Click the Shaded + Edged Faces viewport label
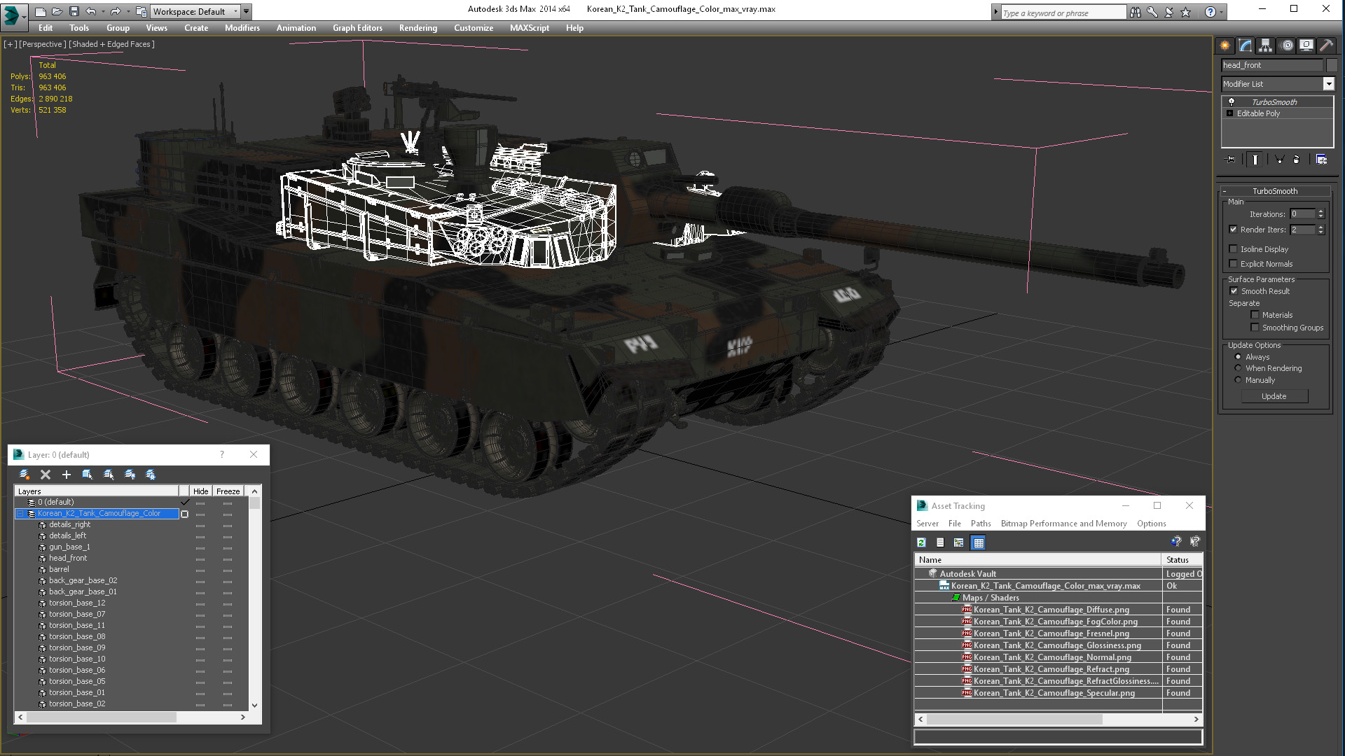This screenshot has width=1345, height=756. [x=111, y=44]
